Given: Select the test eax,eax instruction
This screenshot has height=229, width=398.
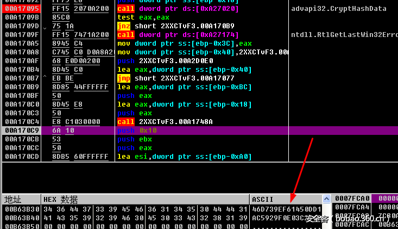Looking at the screenshot, I should coord(143,18).
